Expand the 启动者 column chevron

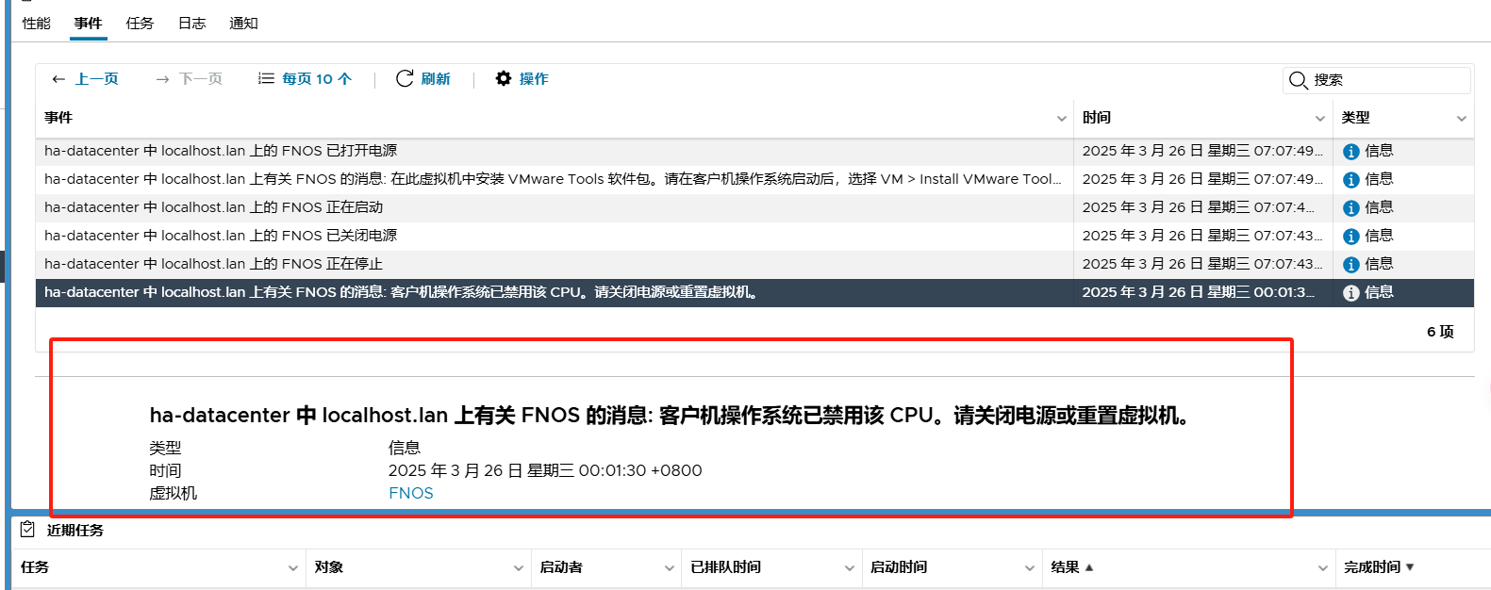669,568
